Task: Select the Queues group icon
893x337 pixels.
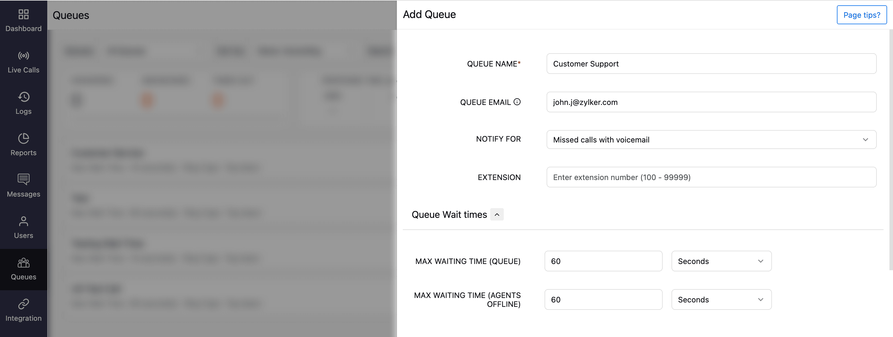Action: tap(24, 263)
